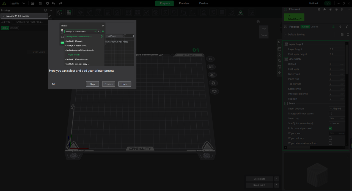352x191 pixels.
Task: Open the Scarf joint seam None dropdown
Action: point(337,123)
